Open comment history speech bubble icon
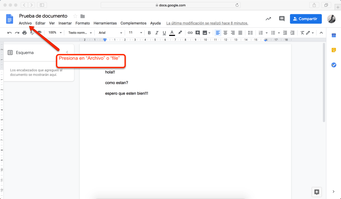This screenshot has width=341, height=199. pyautogui.click(x=282, y=19)
